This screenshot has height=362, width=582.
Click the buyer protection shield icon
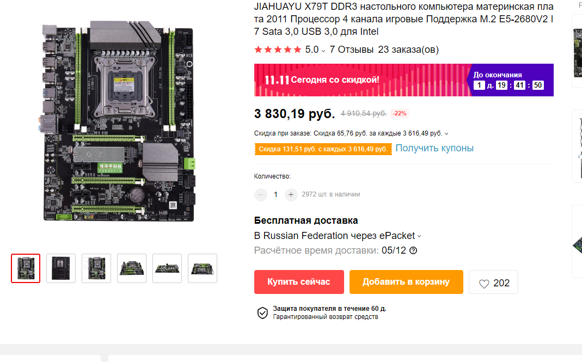tap(262, 313)
